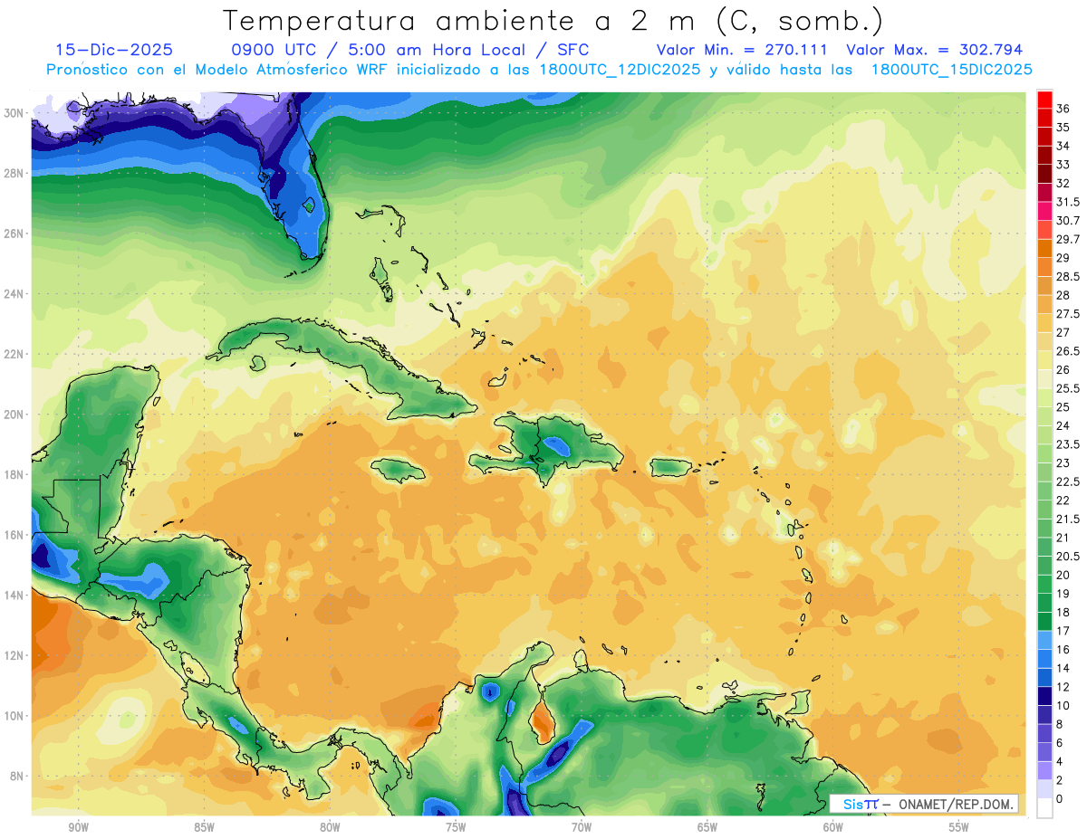Click the '55W' longitude label
The image size is (1087, 839).
[x=959, y=828]
